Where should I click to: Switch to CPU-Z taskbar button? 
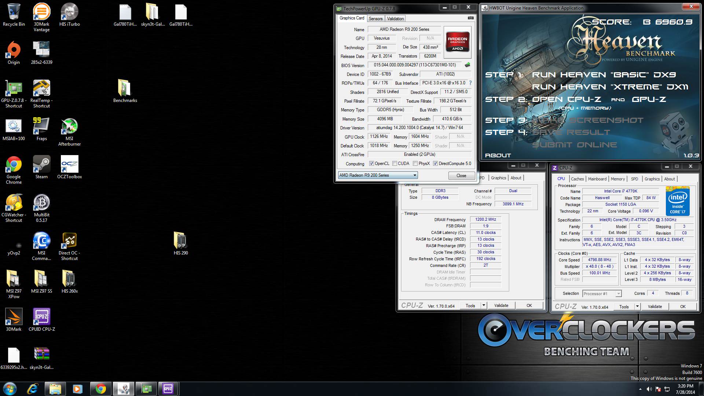(x=168, y=389)
